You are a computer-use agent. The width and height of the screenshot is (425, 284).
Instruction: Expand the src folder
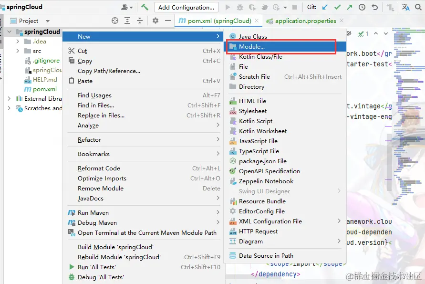tap(18, 51)
